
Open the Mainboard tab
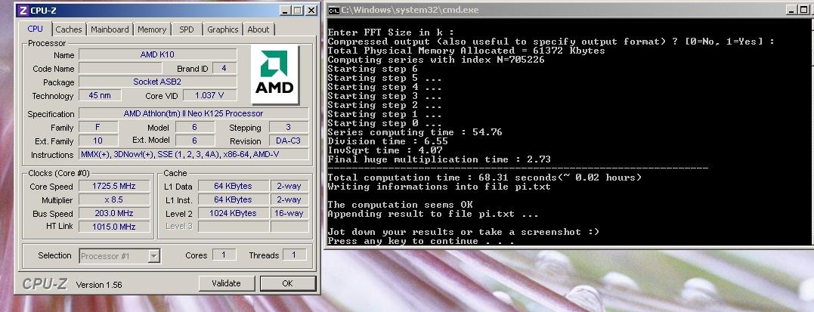click(110, 29)
